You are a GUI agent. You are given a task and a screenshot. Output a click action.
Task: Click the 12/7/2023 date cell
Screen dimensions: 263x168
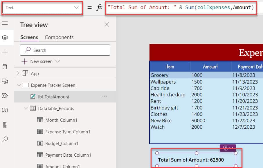(x=244, y=127)
